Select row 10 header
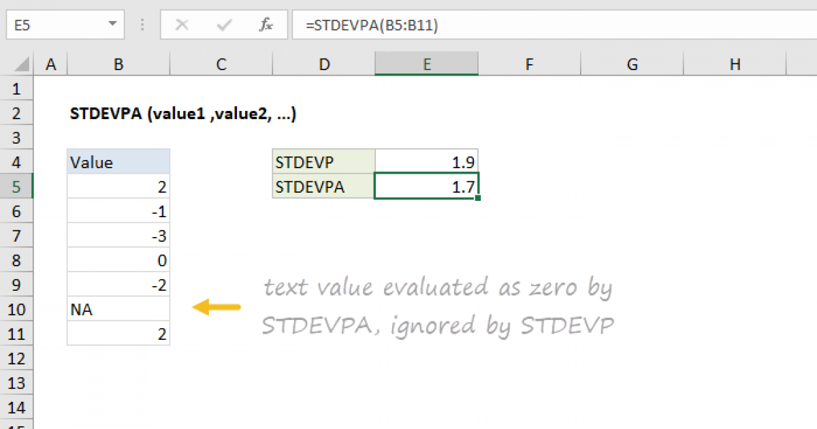Viewport: 817px width, 429px height. tap(16, 309)
